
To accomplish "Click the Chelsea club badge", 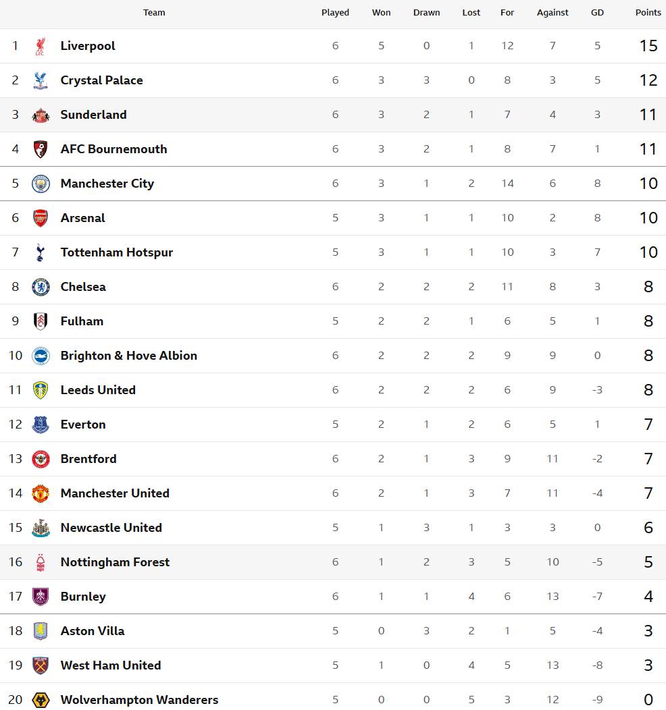I will click(41, 287).
